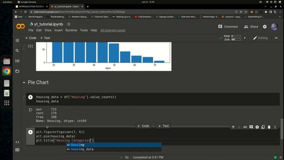The width and height of the screenshot is (284, 160).
Task: Click the RAM usage bar
Action: click(x=236, y=36)
